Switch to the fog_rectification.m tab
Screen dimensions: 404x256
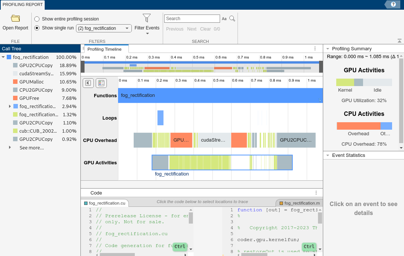[300, 203]
